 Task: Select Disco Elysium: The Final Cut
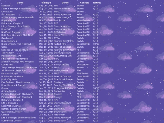click(x=16, y=44)
